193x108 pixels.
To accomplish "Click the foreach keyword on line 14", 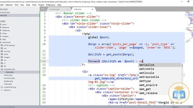I will [94, 61].
